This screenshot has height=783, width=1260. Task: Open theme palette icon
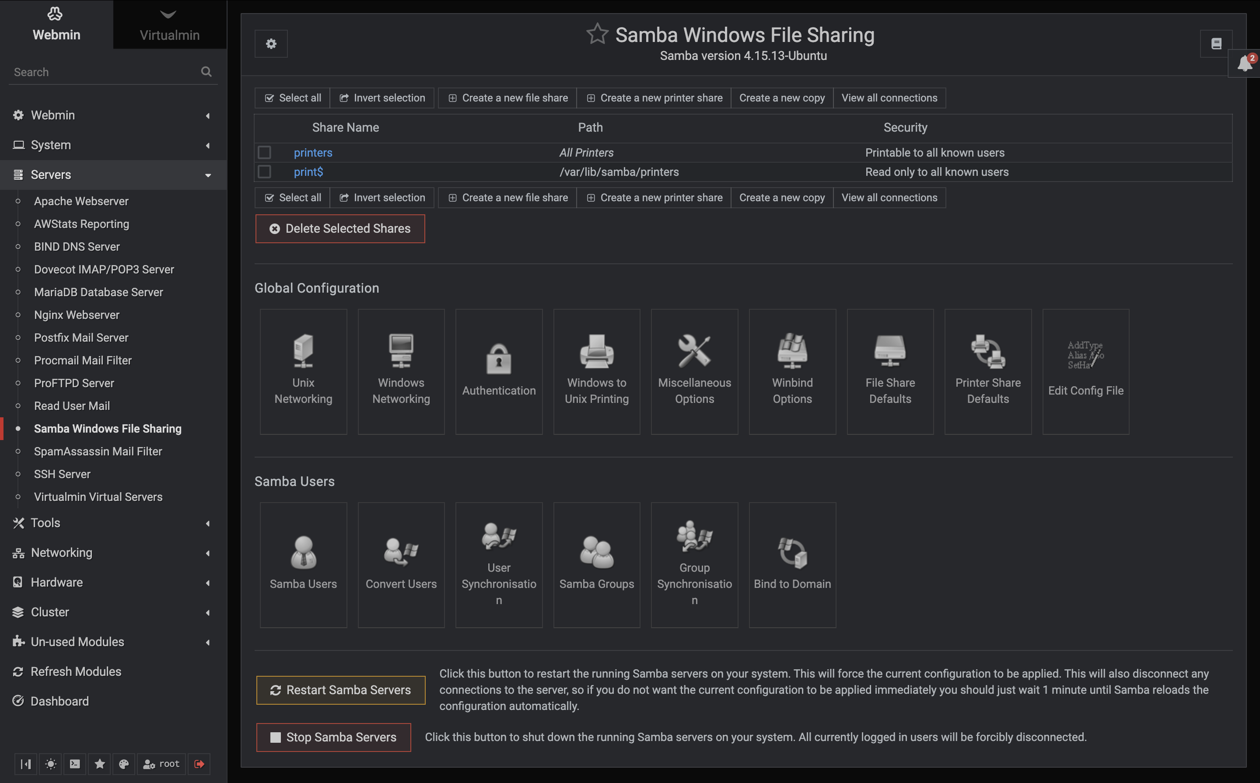pos(124,763)
